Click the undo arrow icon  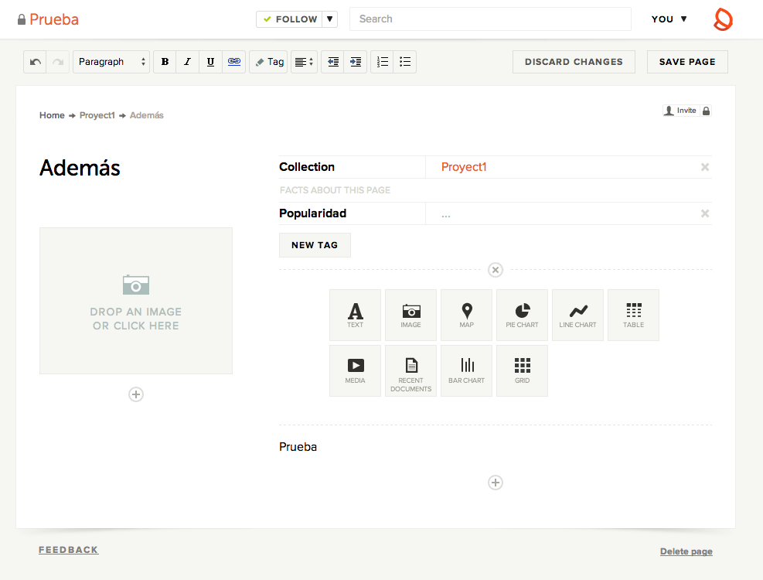coord(35,62)
